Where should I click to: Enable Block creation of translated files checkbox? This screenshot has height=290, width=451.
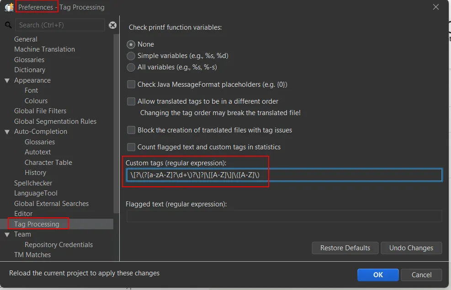(131, 130)
